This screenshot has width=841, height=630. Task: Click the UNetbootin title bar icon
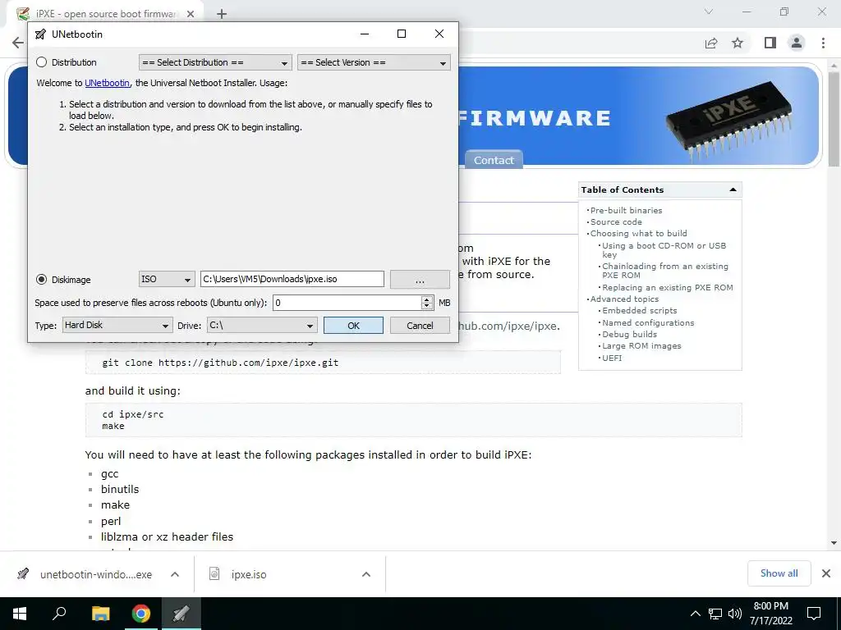(40, 34)
